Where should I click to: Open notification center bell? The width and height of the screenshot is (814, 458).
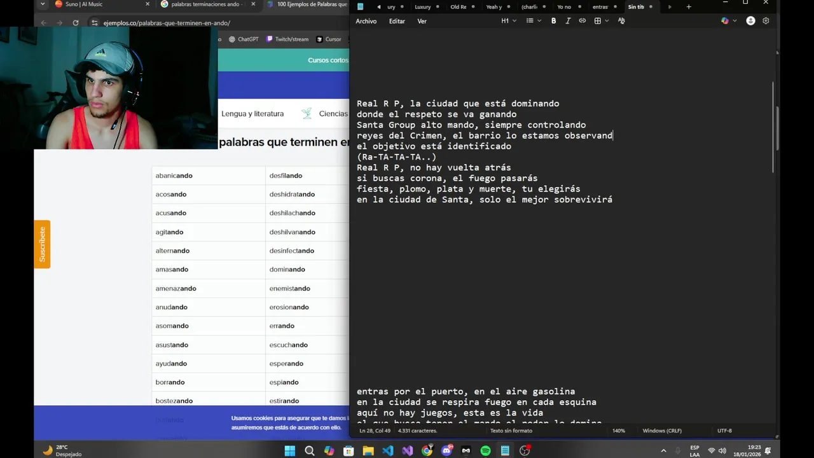pyautogui.click(x=768, y=451)
